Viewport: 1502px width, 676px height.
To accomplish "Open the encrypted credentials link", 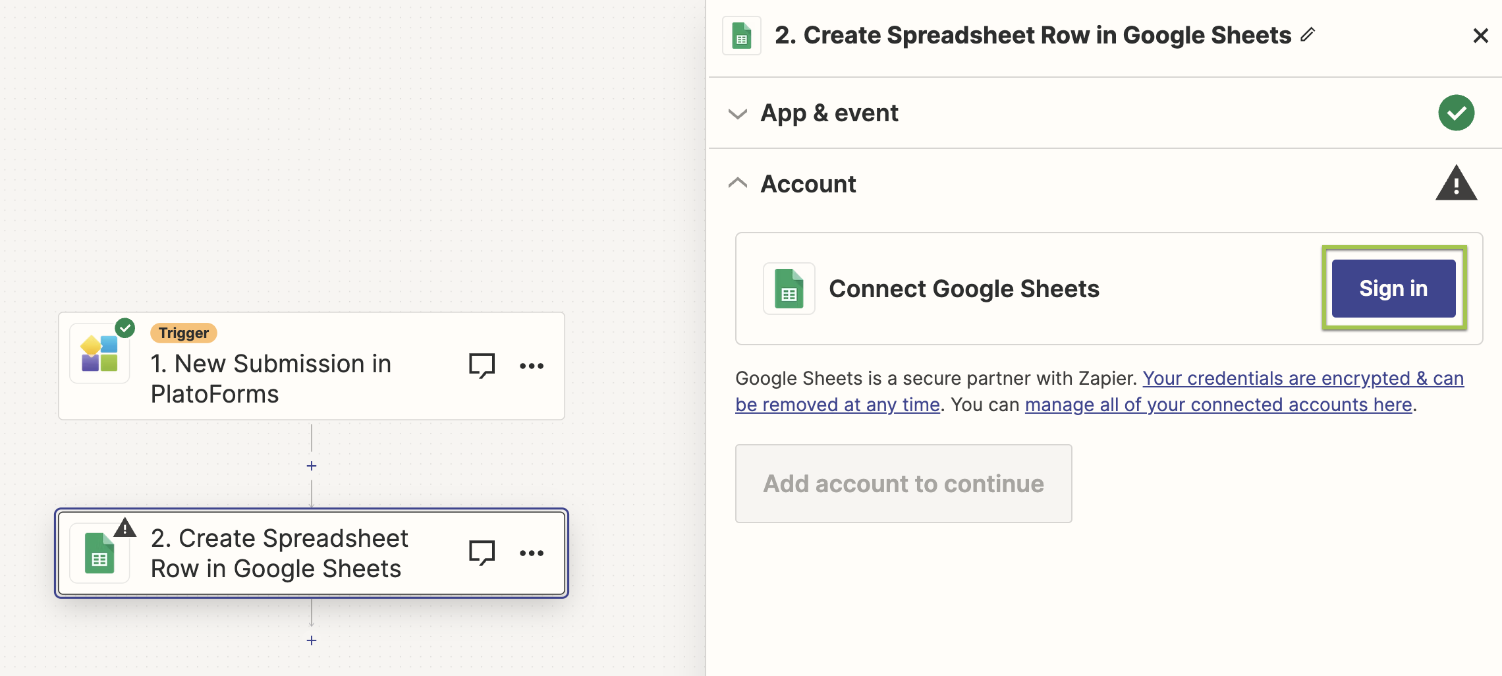I will pyautogui.click(x=1302, y=379).
